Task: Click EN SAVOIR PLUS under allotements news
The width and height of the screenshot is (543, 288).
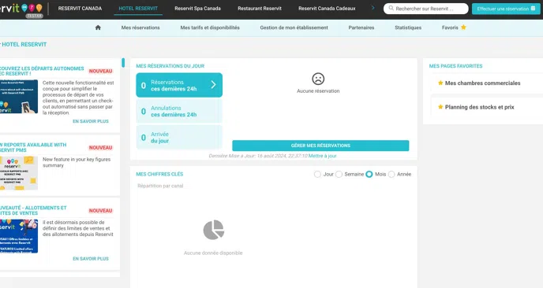Action: [x=91, y=259]
